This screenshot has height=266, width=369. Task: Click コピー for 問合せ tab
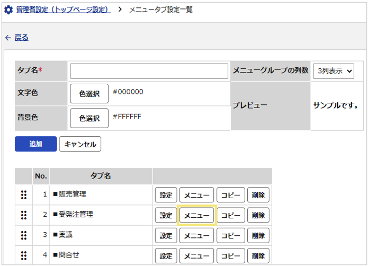click(231, 255)
